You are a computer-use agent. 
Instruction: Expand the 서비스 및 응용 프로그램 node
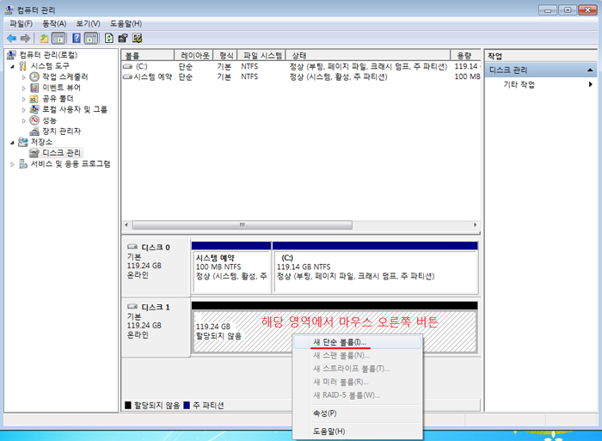coord(12,165)
